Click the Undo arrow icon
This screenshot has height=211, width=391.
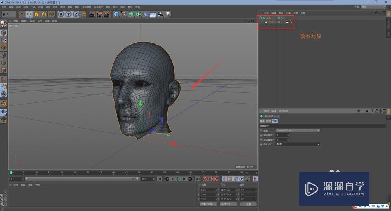[5, 14]
